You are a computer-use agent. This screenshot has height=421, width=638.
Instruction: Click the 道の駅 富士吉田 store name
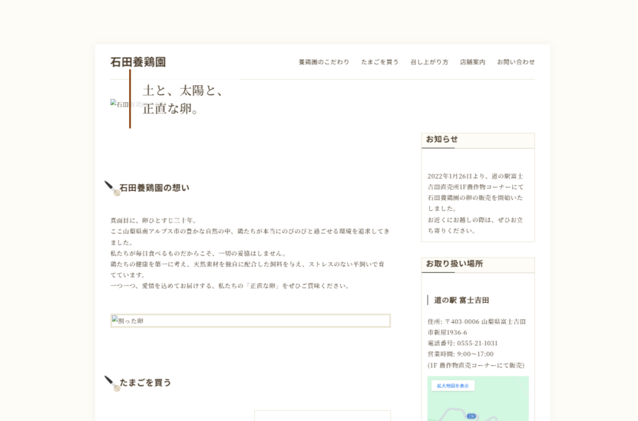coord(461,300)
